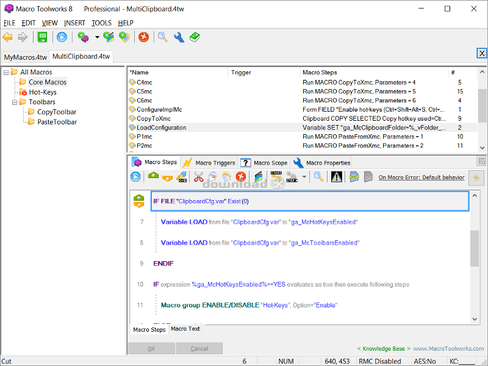Open dropdown arrow next to STOP gears icon
The width and height of the screenshot is (488, 366).
tap(304, 177)
